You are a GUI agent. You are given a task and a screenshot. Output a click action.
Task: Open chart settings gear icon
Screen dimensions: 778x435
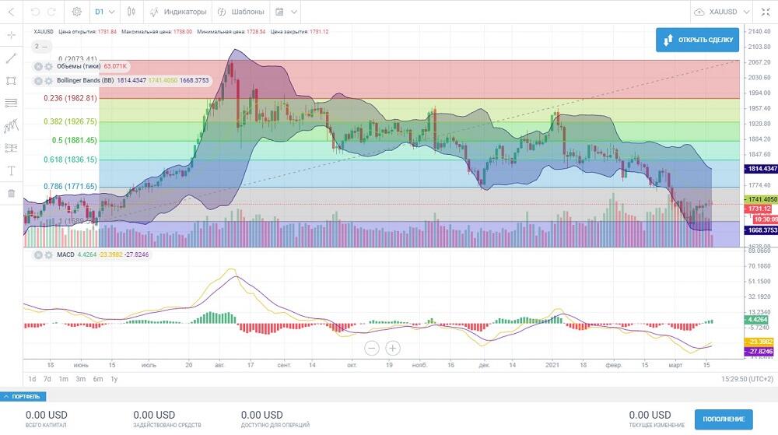[x=76, y=12]
